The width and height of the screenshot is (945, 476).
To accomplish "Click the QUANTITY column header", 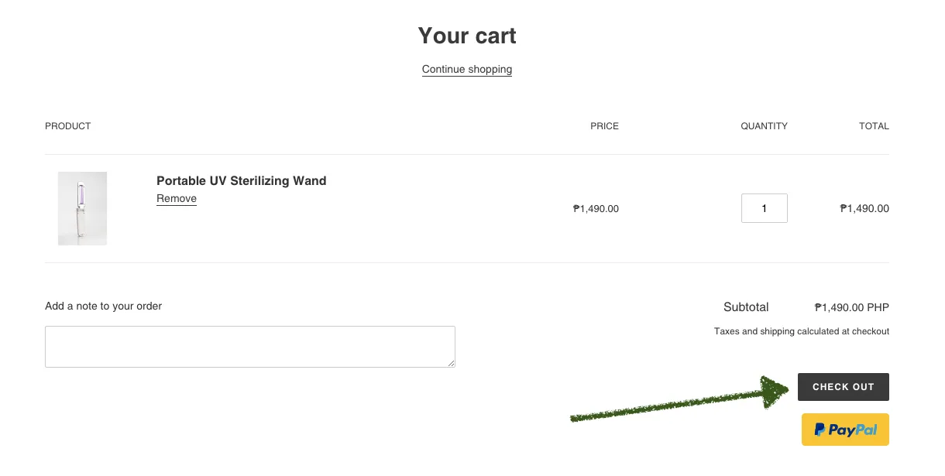I will (764, 126).
